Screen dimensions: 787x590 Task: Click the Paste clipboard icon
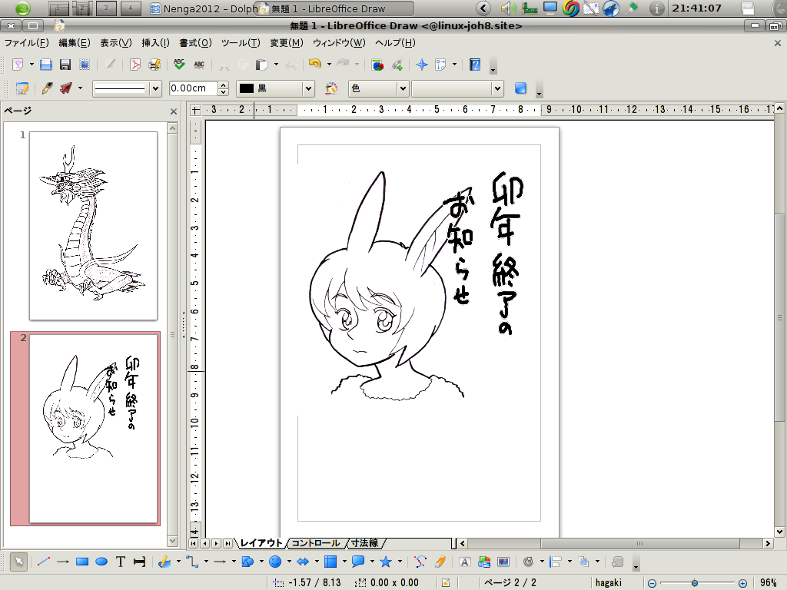(262, 65)
